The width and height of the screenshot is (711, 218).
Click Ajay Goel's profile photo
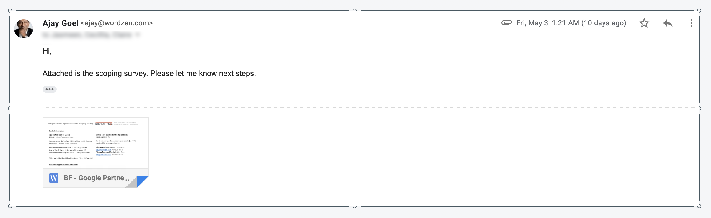24,29
